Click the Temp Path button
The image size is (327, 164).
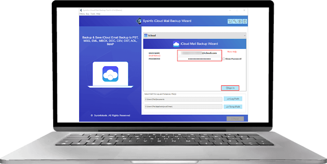(233, 107)
